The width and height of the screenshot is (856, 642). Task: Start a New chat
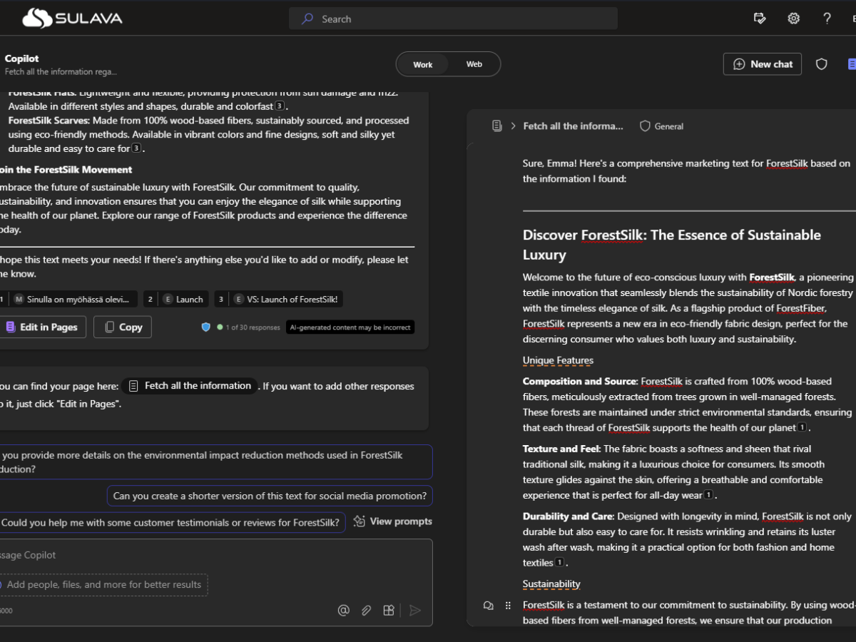click(x=763, y=64)
